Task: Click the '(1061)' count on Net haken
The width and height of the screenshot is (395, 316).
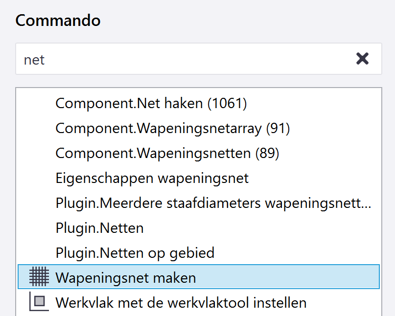Action: [x=227, y=103]
